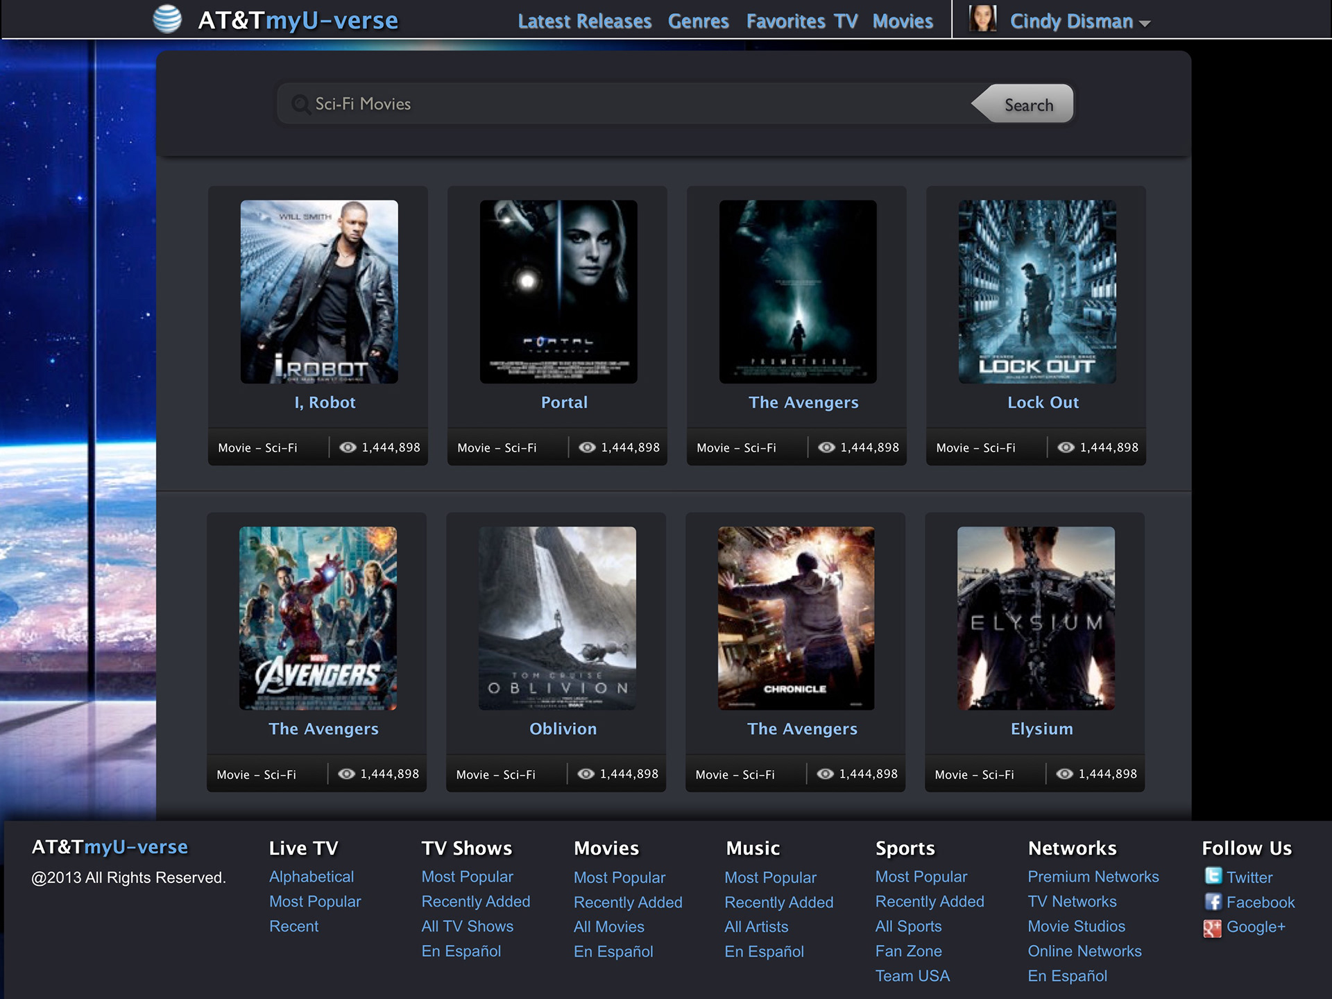Click the eye icon on Lock Out card

click(1066, 447)
